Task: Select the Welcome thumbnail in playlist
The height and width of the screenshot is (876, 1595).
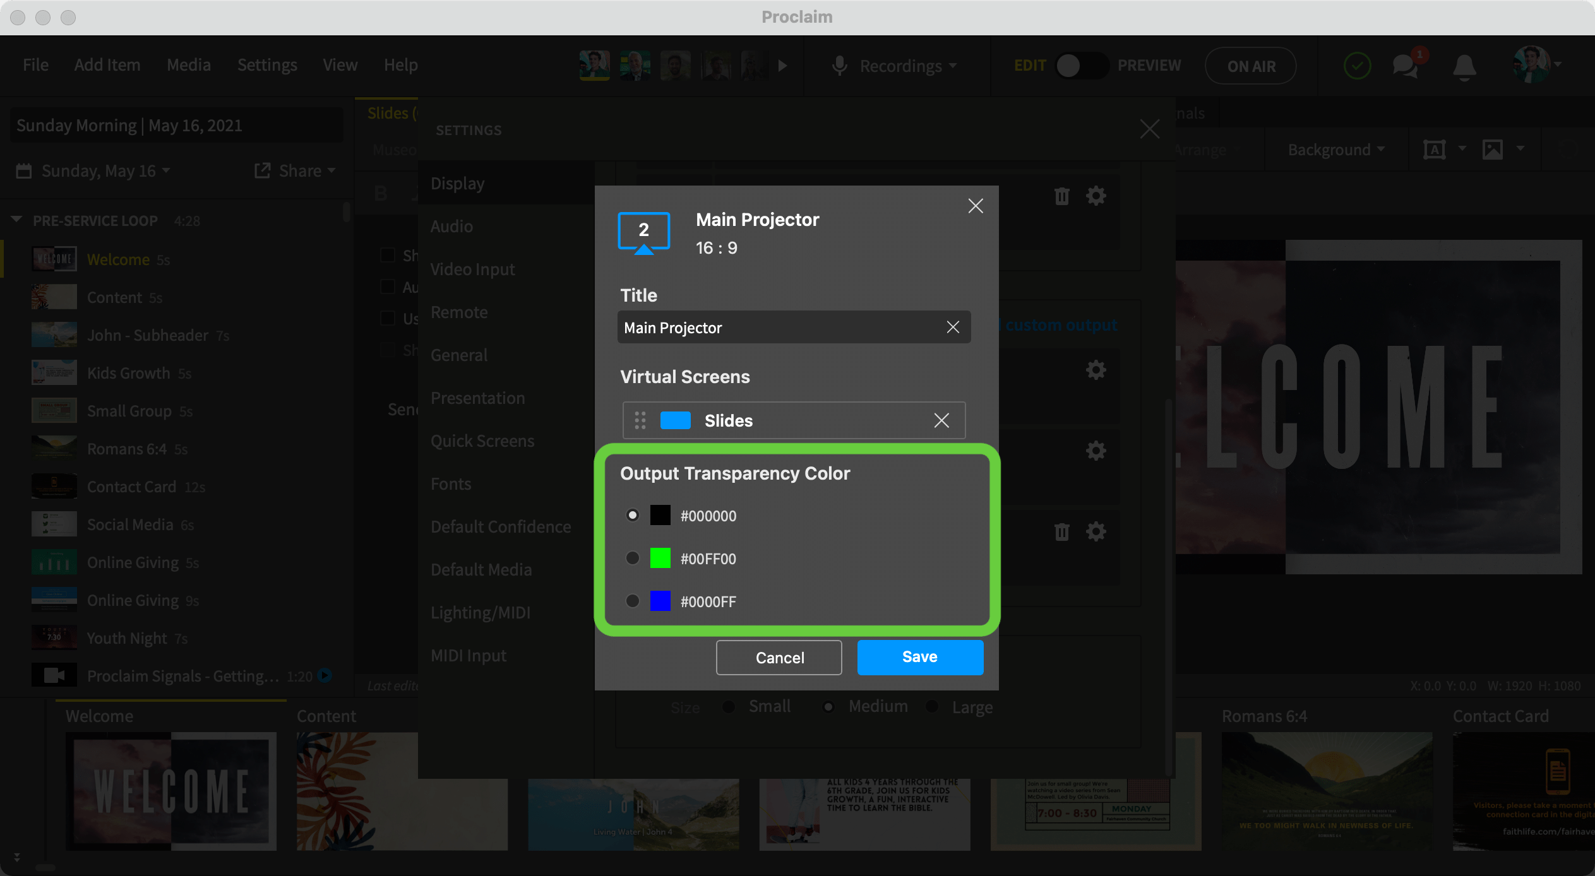Action: coord(53,259)
